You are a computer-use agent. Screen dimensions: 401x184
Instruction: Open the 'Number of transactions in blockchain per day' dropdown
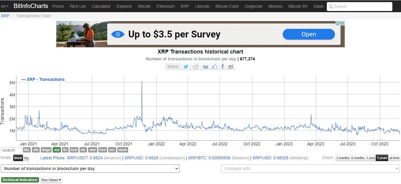pos(90,169)
